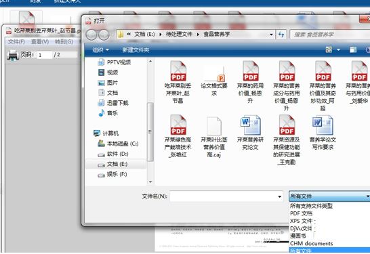Select file 芹菜叶比茎营养价值高.caj
The image size is (370, 254).
tap(214, 137)
